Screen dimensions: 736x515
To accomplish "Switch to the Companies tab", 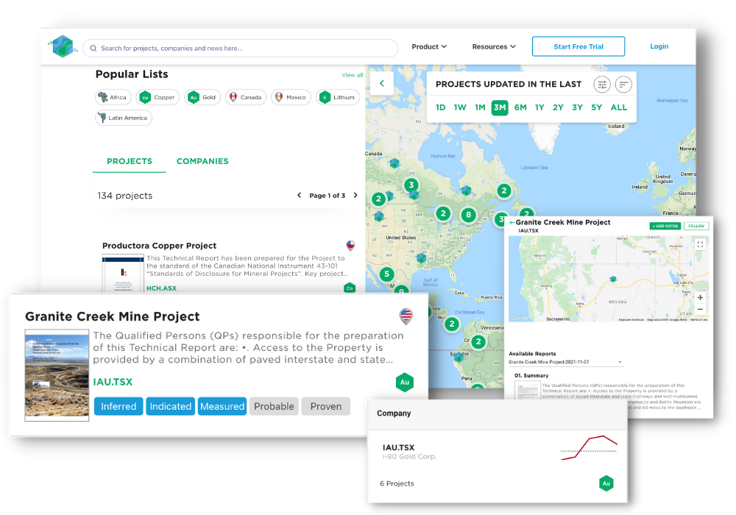I will [x=202, y=161].
